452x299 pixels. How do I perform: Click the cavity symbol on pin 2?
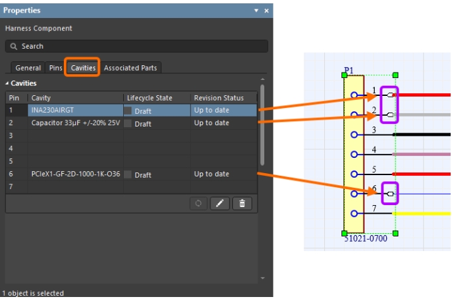coord(390,115)
